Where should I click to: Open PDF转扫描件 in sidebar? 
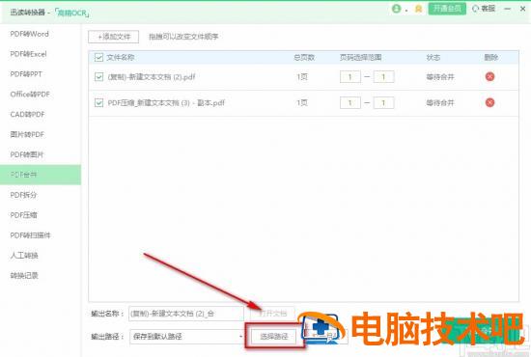tap(30, 235)
